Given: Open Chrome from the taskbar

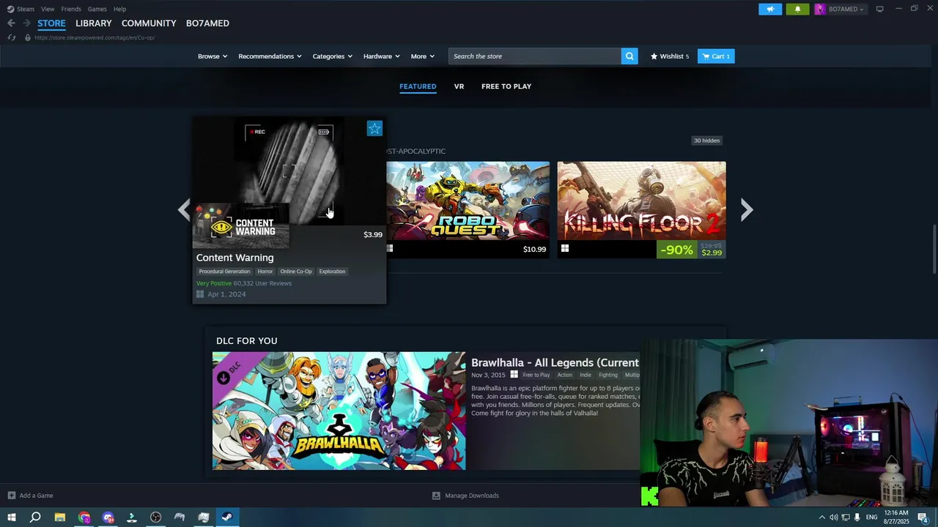Looking at the screenshot, I should click(x=84, y=517).
